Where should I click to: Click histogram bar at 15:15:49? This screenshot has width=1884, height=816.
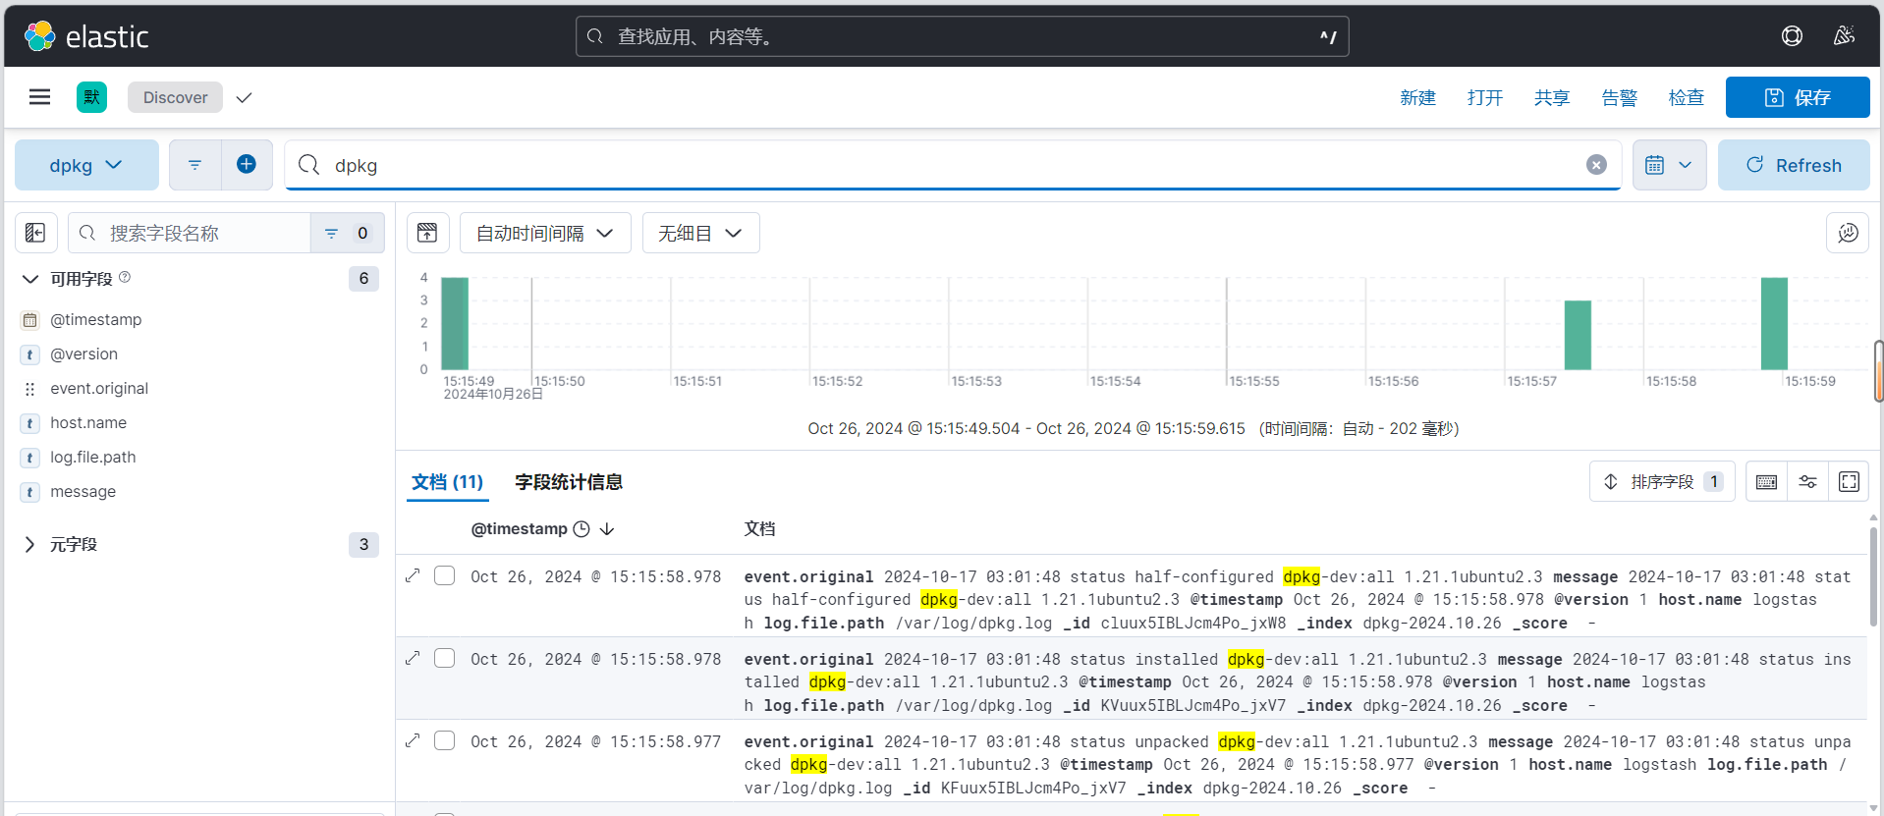coord(455,324)
